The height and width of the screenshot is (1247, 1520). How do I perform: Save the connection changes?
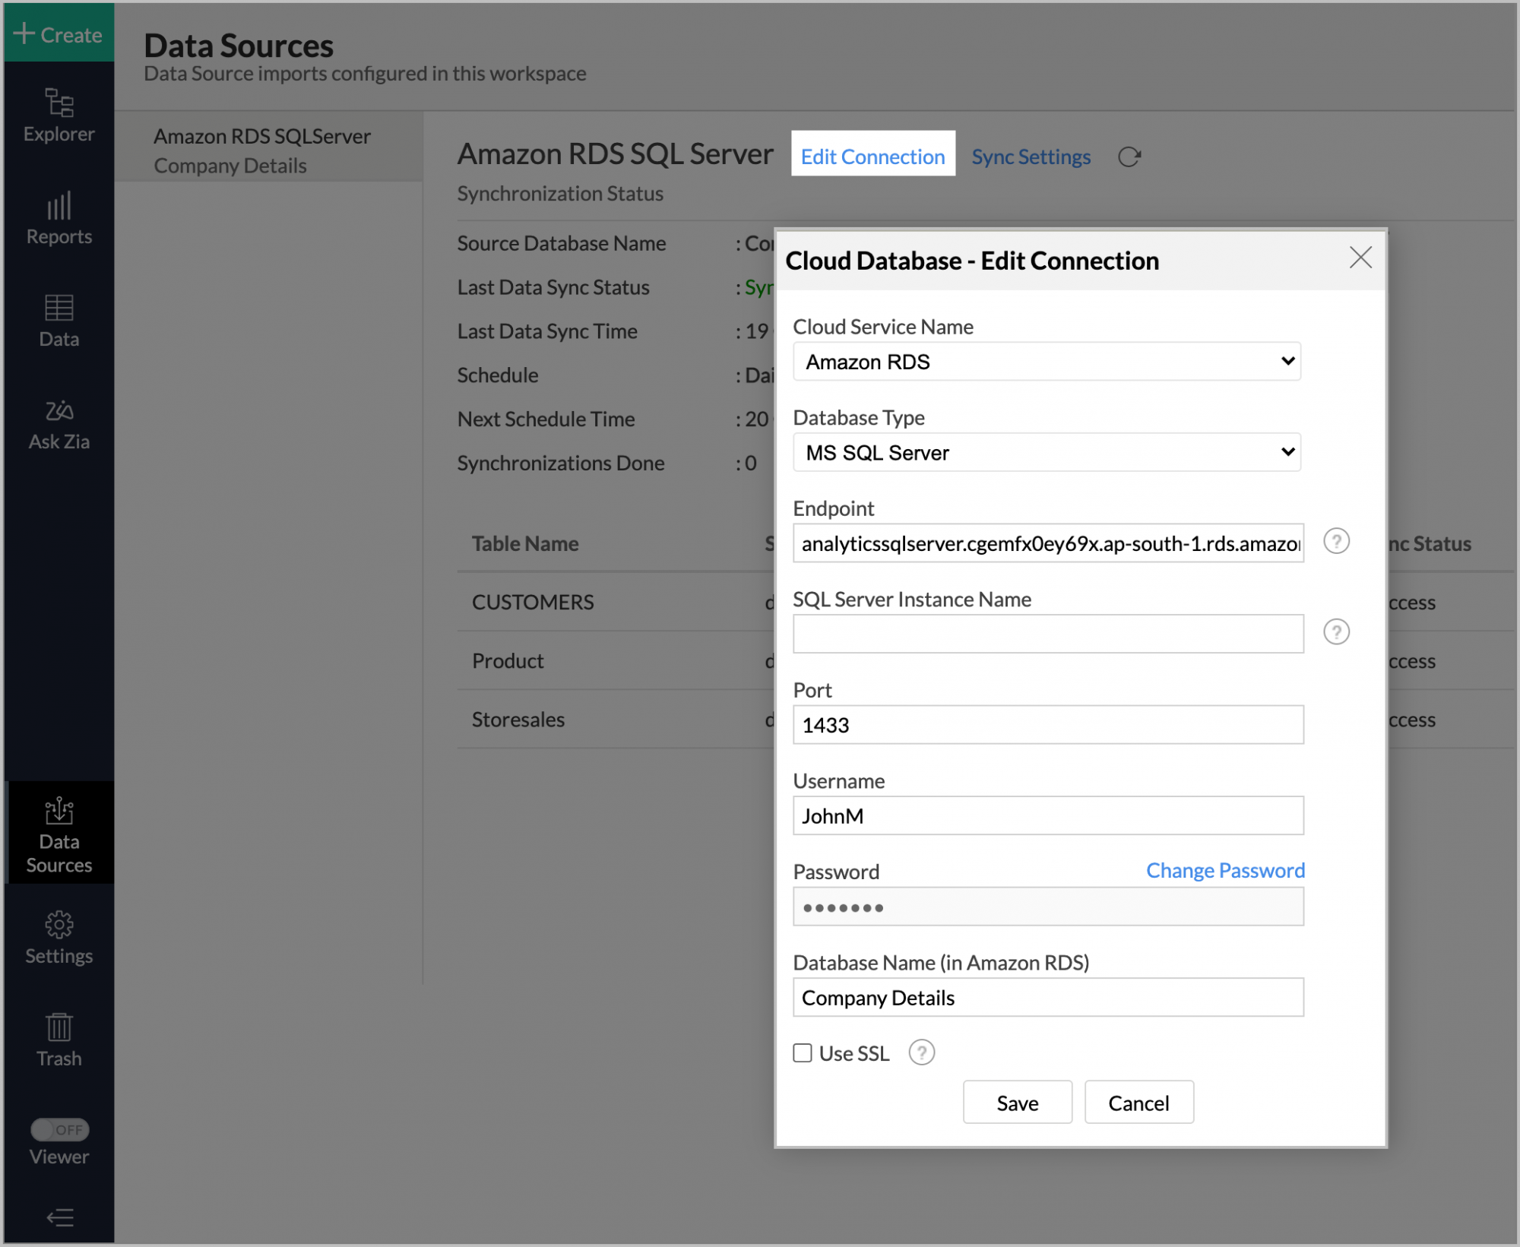tap(1017, 1103)
